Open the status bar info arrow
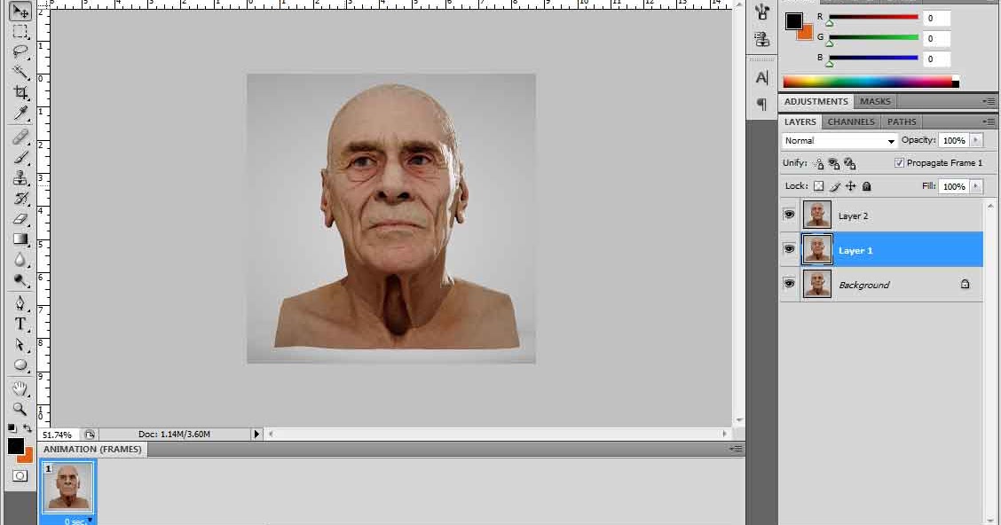1001x525 pixels. click(x=256, y=435)
